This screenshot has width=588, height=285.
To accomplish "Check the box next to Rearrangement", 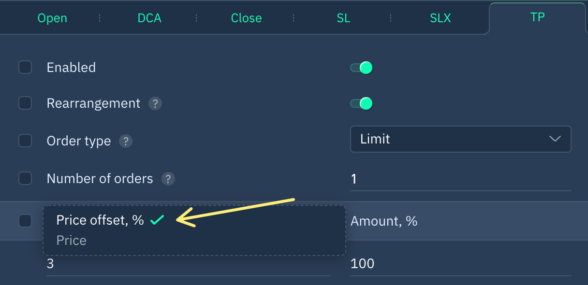I will tap(25, 103).
